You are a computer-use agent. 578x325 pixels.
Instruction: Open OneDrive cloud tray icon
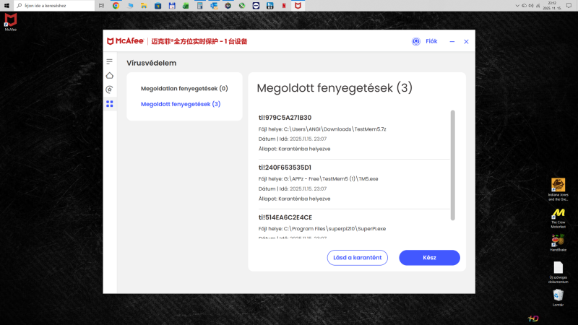(524, 6)
